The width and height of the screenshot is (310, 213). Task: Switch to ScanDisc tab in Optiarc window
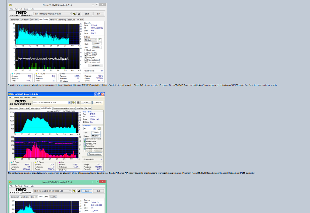point(53,197)
